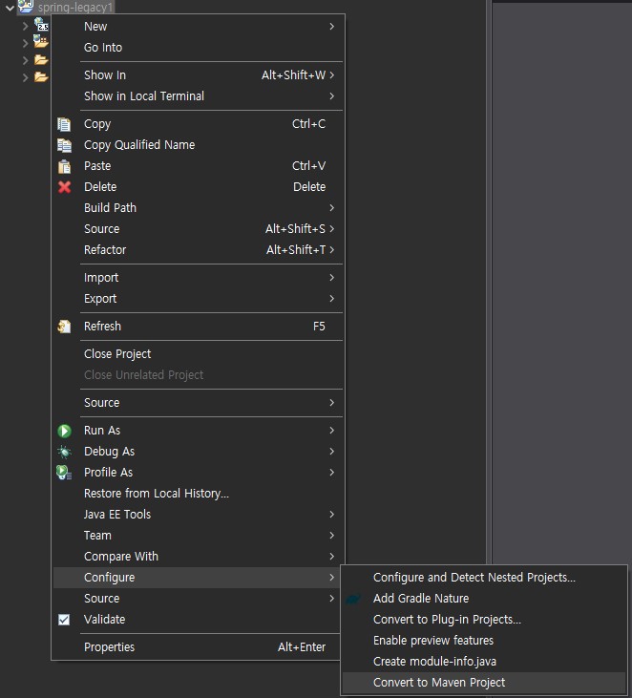Click the Paste clipboard icon
Screen dimensions: 632x698
(64, 166)
